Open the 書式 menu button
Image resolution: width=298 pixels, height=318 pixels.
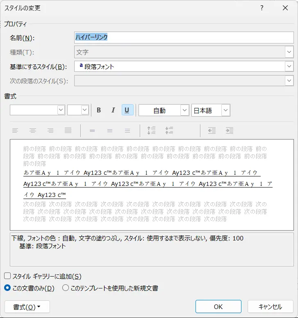(27, 307)
